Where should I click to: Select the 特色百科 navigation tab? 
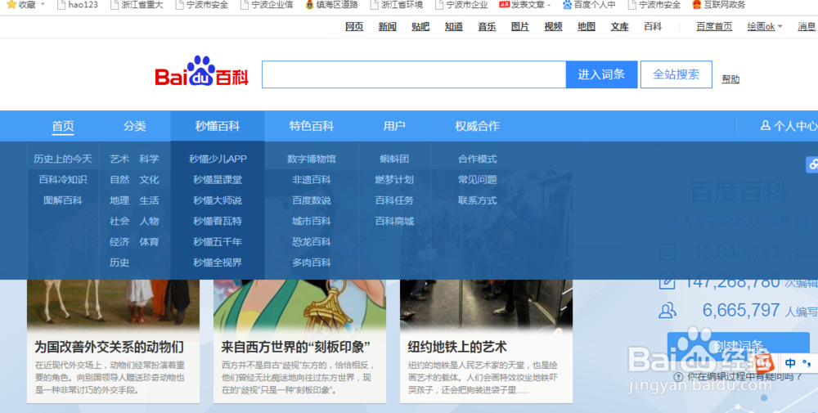pos(312,126)
